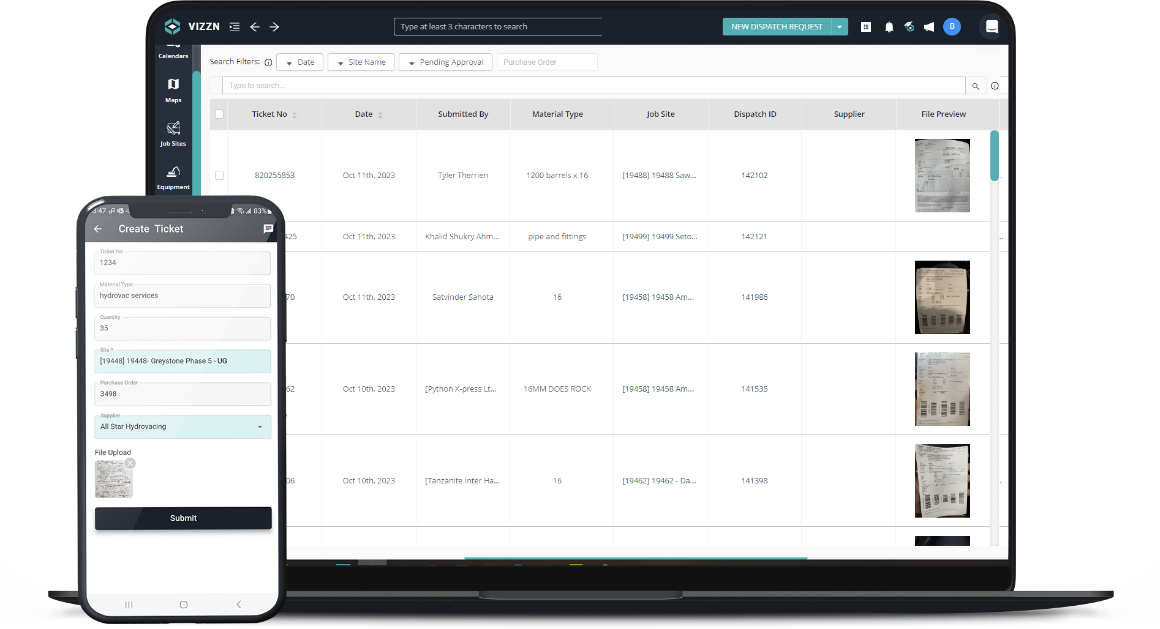Check the select-all checkbox in the table header
Viewport: 1160px width, 629px height.
219,114
